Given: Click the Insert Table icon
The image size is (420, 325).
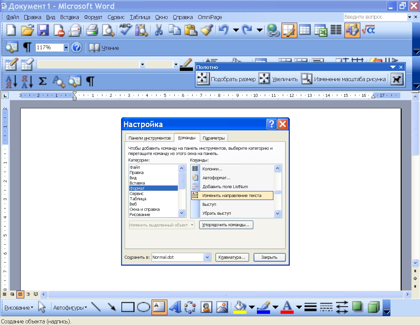Looking at the screenshot, I should [x=305, y=31].
